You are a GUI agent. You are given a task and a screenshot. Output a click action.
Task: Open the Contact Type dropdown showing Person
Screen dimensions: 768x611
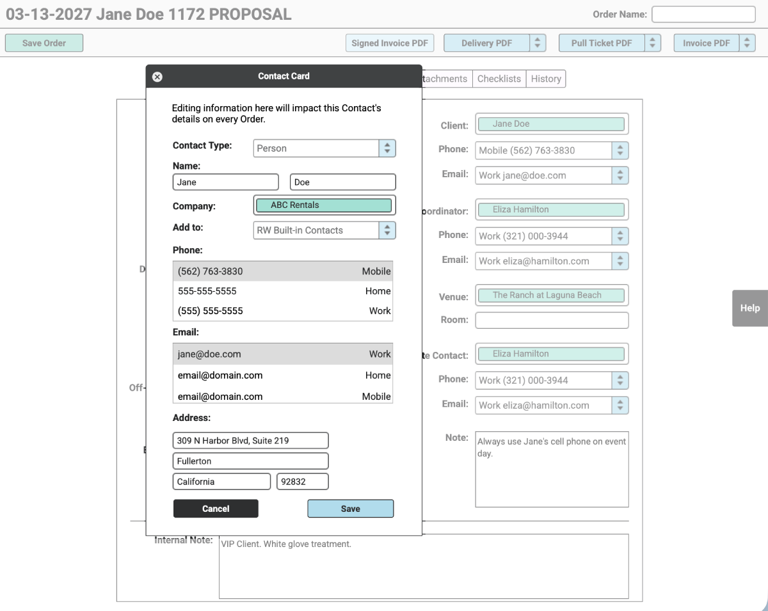pos(324,148)
